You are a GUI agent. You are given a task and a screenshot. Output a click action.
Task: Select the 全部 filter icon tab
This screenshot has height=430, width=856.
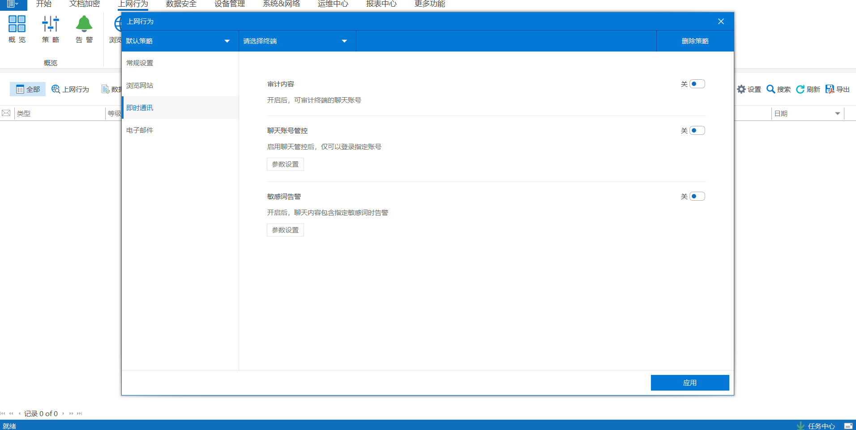[x=28, y=89]
